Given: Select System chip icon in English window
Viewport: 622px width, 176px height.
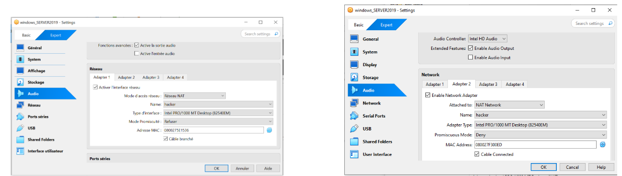Looking at the screenshot, I should tap(354, 52).
